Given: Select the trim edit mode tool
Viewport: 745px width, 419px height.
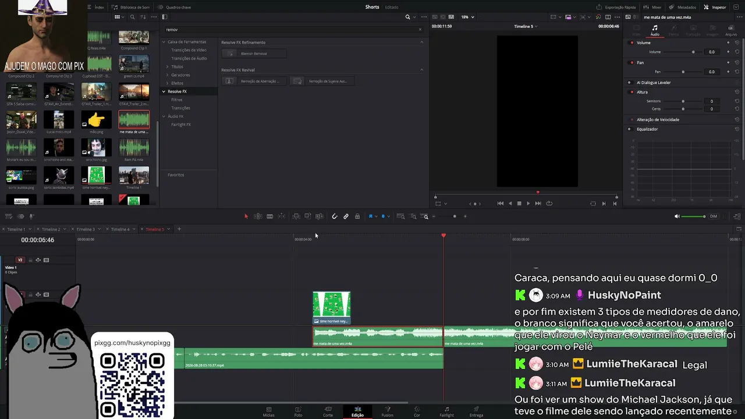Looking at the screenshot, I should click(x=258, y=216).
